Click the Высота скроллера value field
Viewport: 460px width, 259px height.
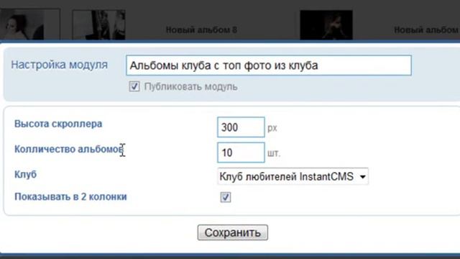(241, 127)
